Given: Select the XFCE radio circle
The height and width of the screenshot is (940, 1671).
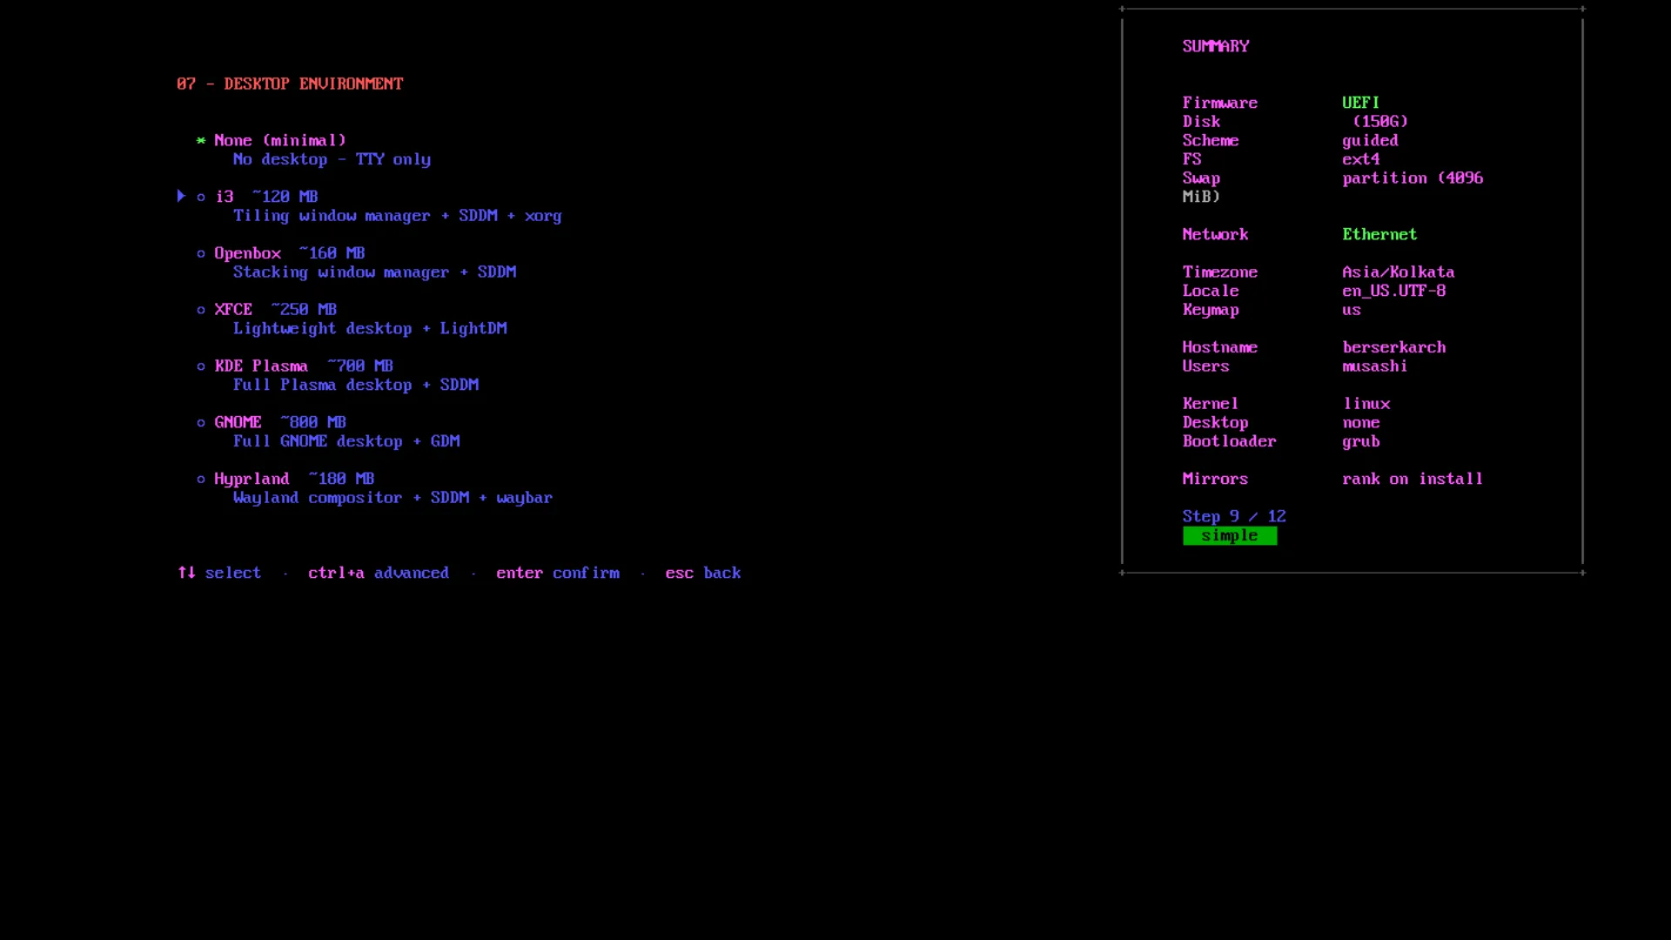Looking at the screenshot, I should point(201,311).
